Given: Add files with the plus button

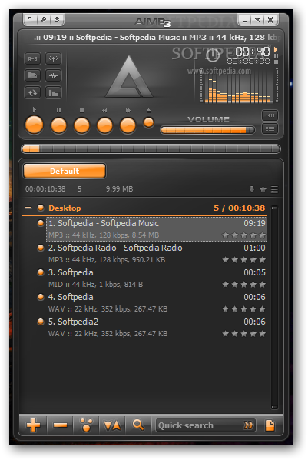Looking at the screenshot, I should (33, 425).
